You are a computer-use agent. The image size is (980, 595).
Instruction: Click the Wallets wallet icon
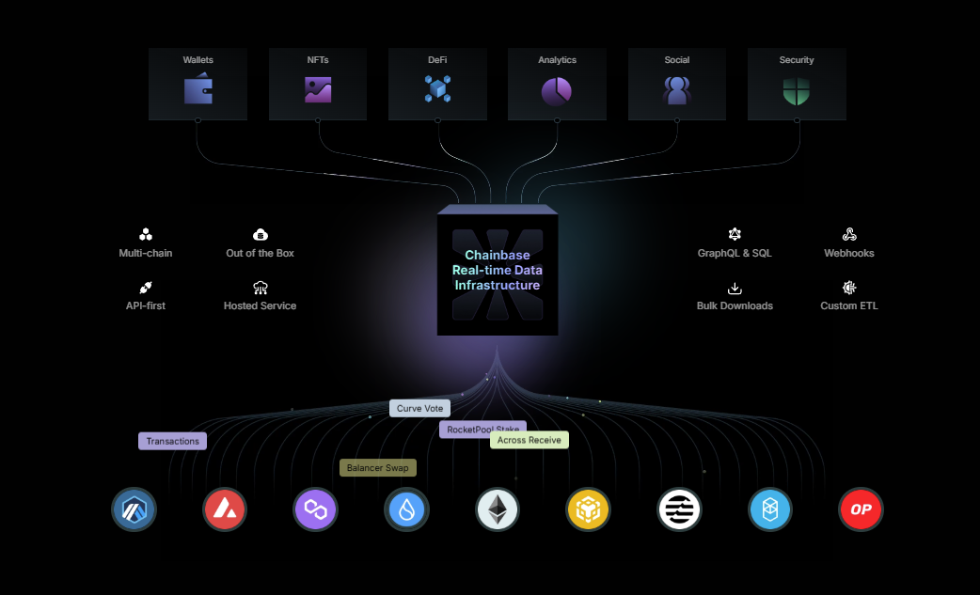[x=198, y=88]
